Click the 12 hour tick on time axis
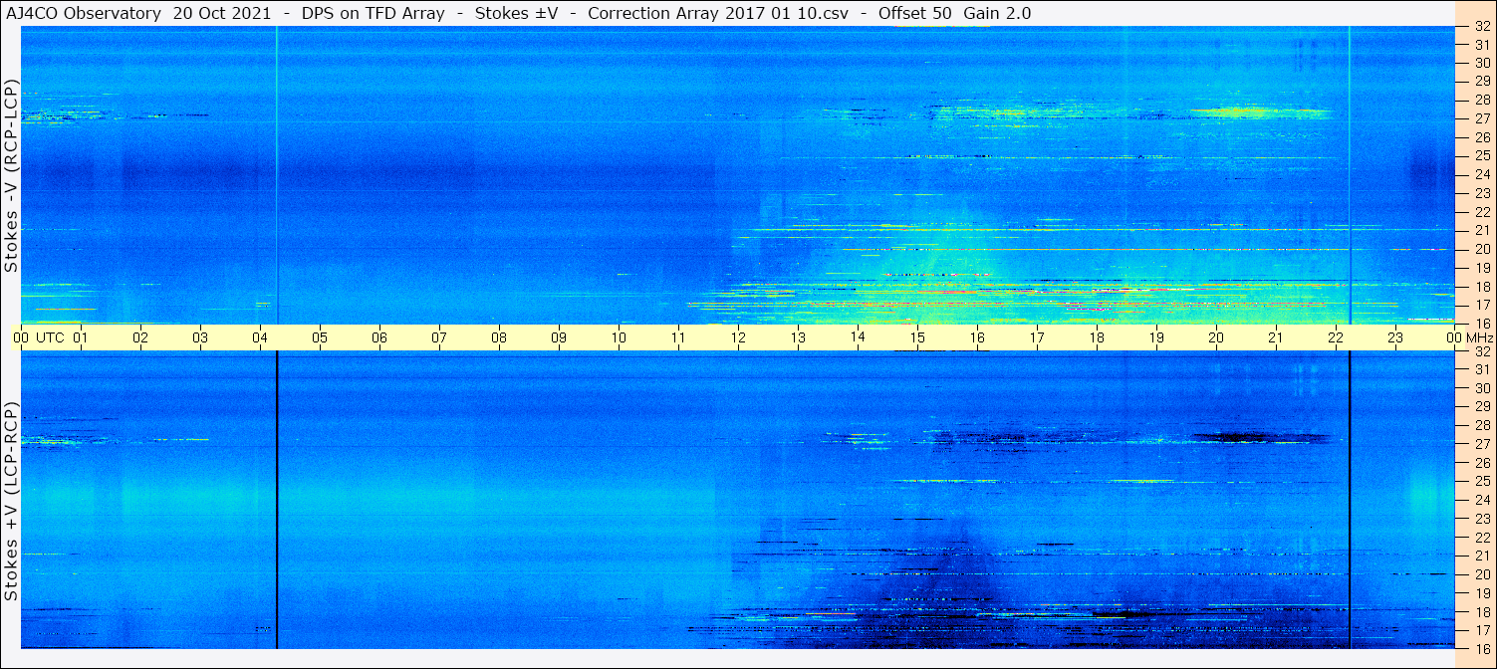This screenshot has width=1497, height=669. pyautogui.click(x=738, y=337)
